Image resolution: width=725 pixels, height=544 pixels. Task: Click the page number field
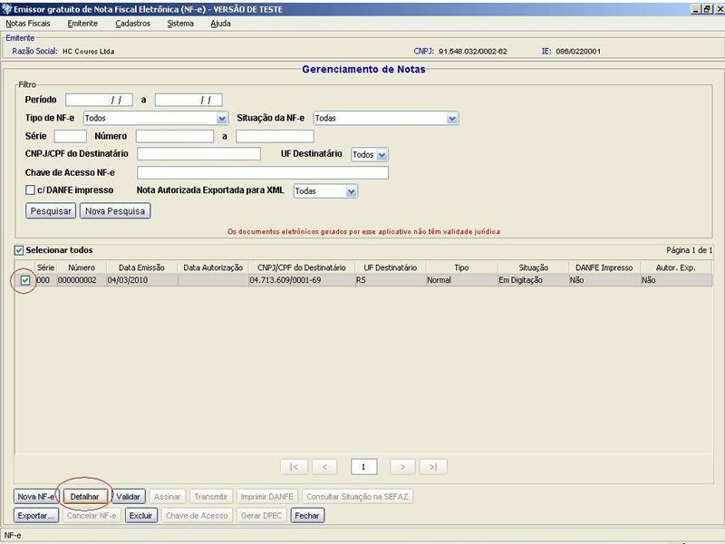click(x=364, y=467)
